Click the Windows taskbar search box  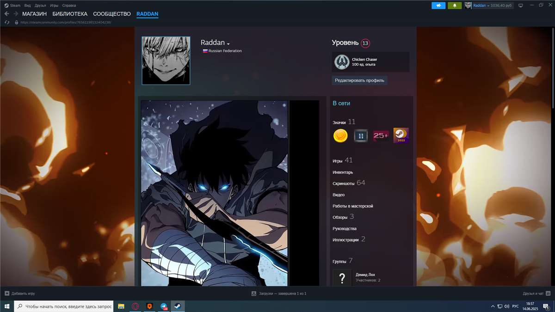pyautogui.click(x=64, y=306)
